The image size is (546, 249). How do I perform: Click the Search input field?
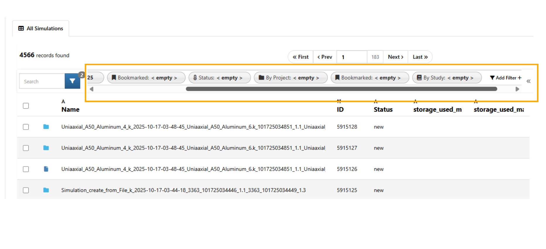(x=42, y=81)
